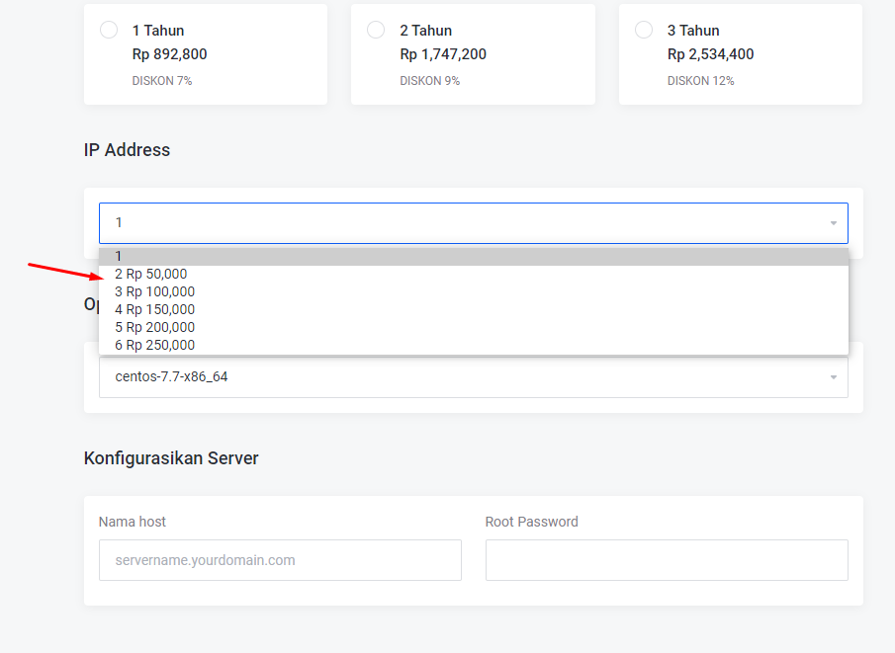Click the IP Address dropdown arrow
Screen dimensions: 895x653
tap(833, 223)
